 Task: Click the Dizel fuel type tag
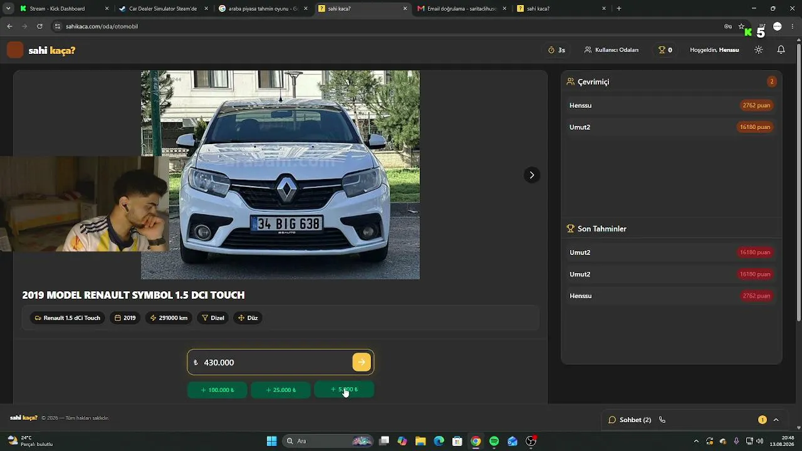click(x=213, y=318)
